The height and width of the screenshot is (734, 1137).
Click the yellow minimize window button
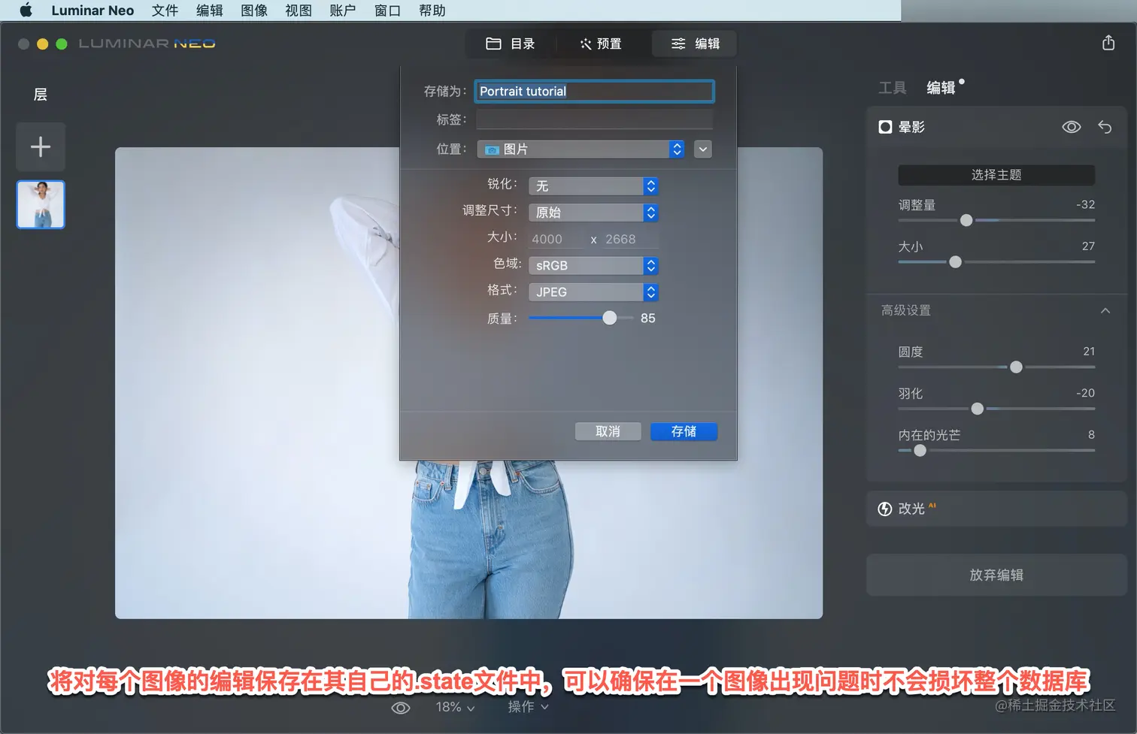[x=43, y=44]
